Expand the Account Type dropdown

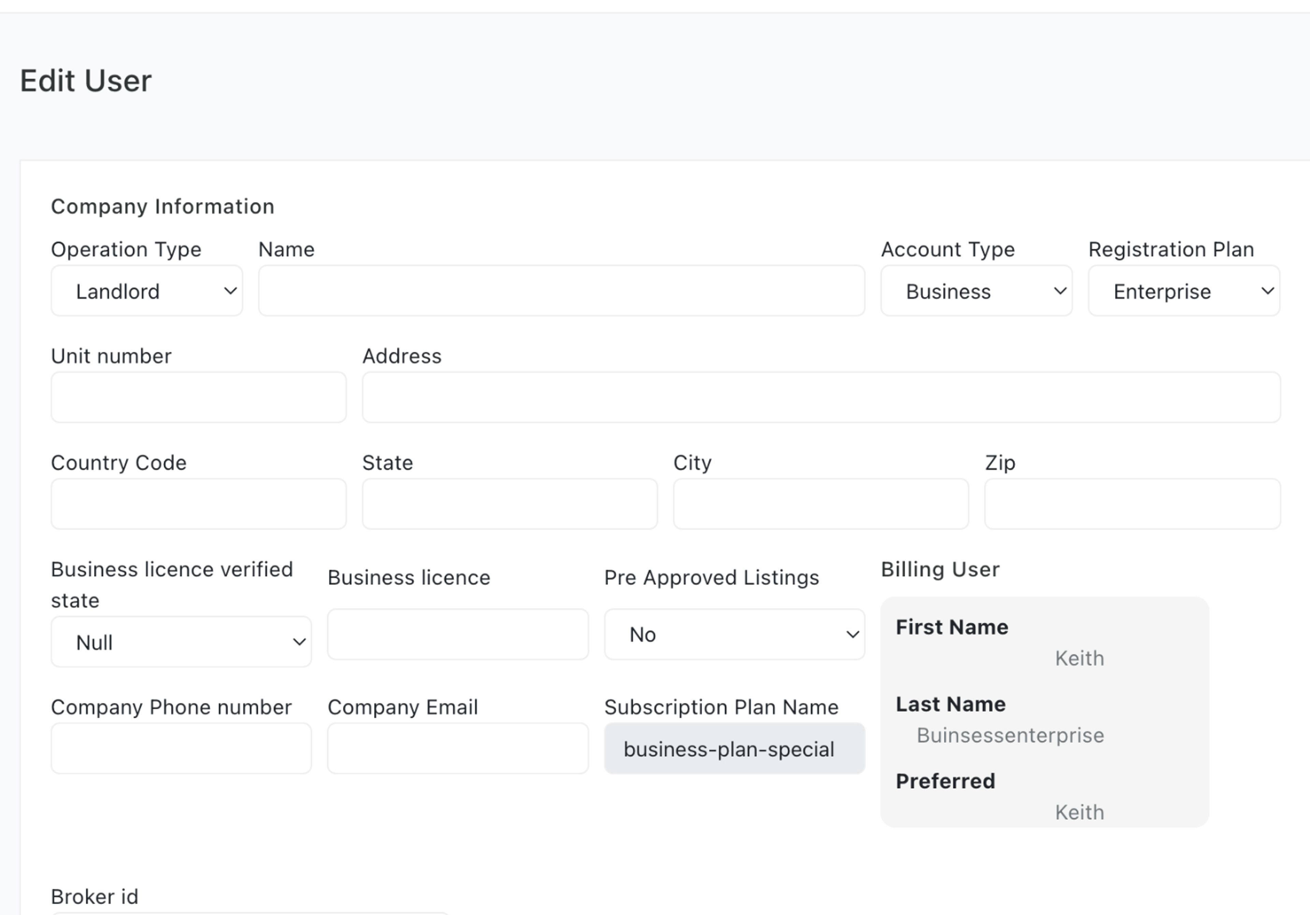click(976, 291)
